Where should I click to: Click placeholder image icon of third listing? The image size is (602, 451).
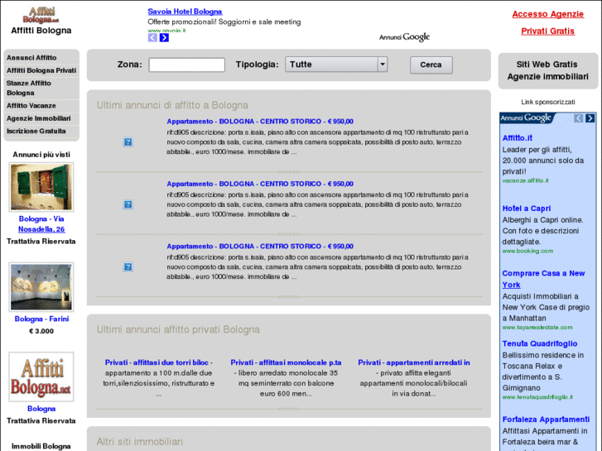128,266
